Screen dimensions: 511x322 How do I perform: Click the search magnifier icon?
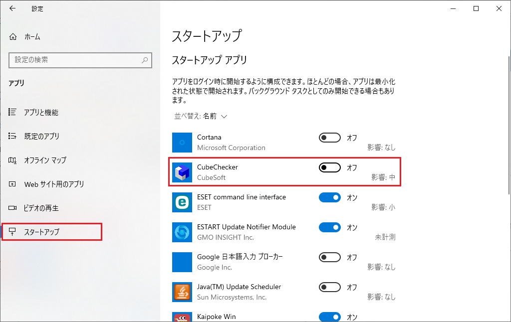[x=145, y=60]
